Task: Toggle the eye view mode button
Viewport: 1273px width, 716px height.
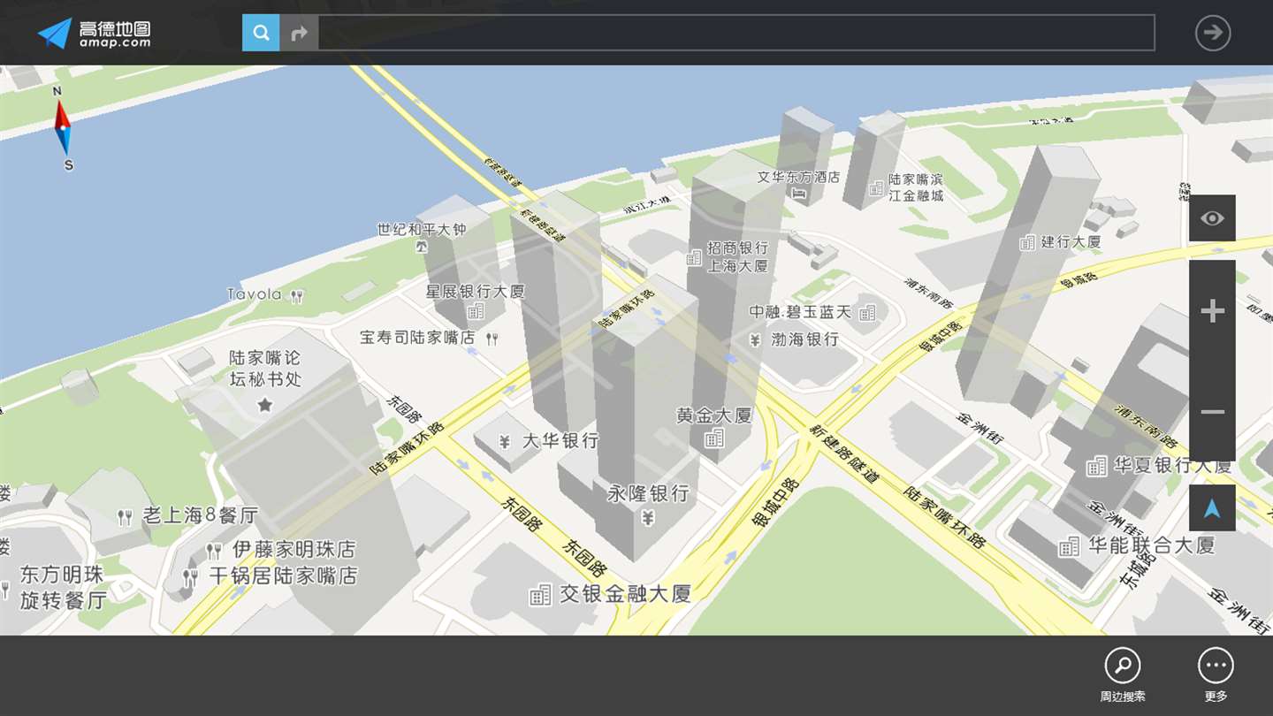Action: click(1212, 217)
